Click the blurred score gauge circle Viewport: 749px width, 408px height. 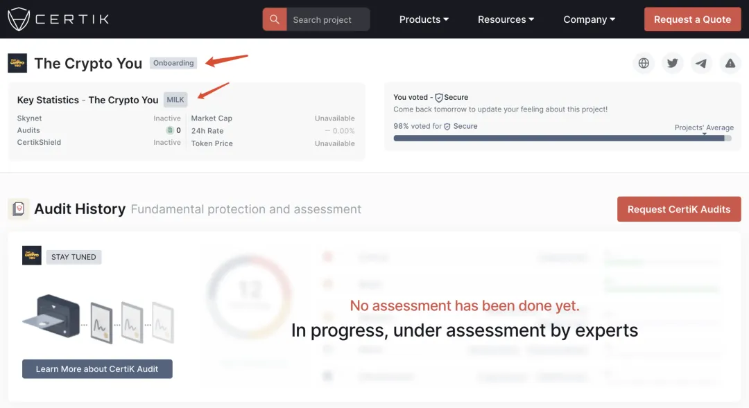tap(250, 296)
